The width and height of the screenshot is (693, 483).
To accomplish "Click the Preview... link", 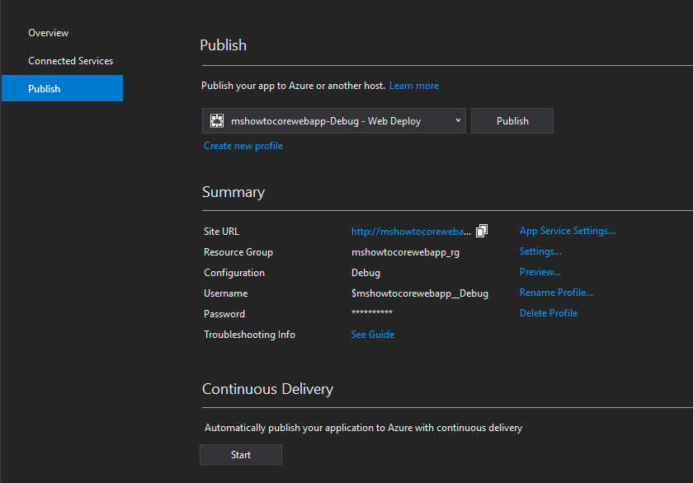I will point(540,272).
